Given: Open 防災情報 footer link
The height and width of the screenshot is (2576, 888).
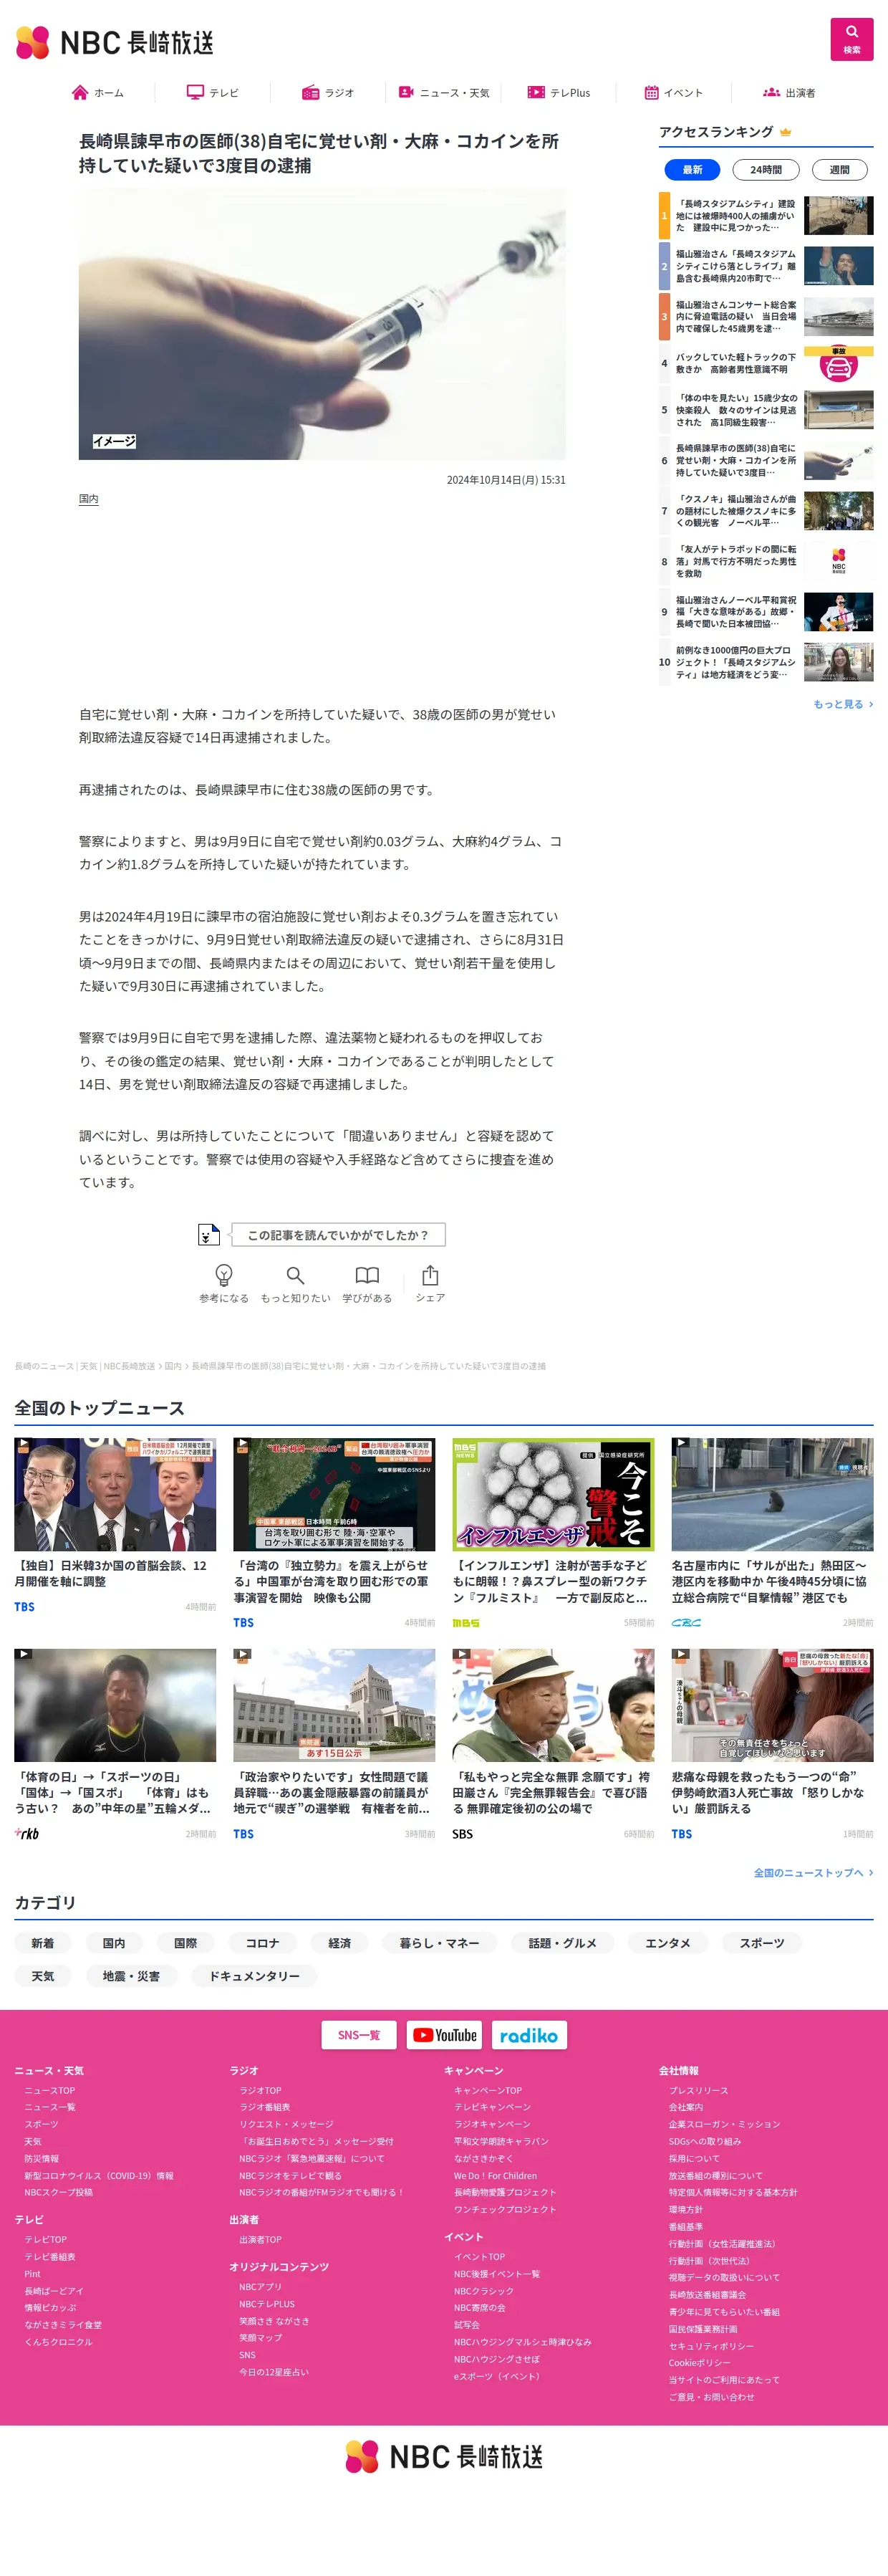Looking at the screenshot, I should [42, 2158].
